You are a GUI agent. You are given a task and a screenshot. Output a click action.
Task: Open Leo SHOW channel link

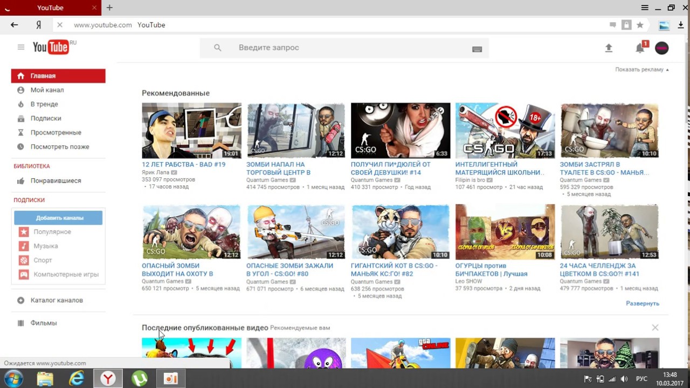[x=469, y=281]
